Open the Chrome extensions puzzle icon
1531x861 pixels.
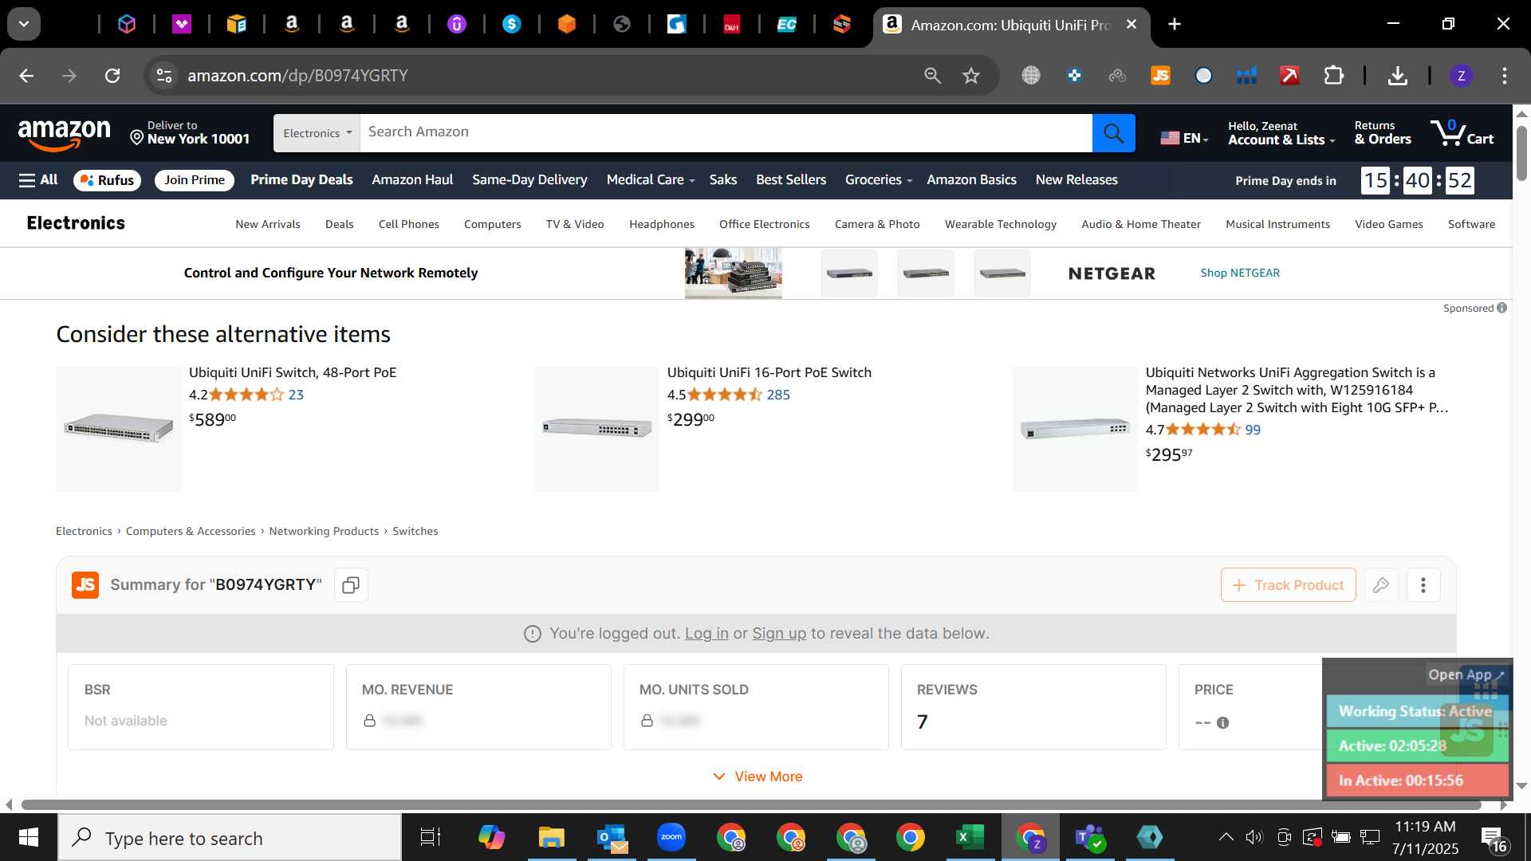(x=1333, y=76)
